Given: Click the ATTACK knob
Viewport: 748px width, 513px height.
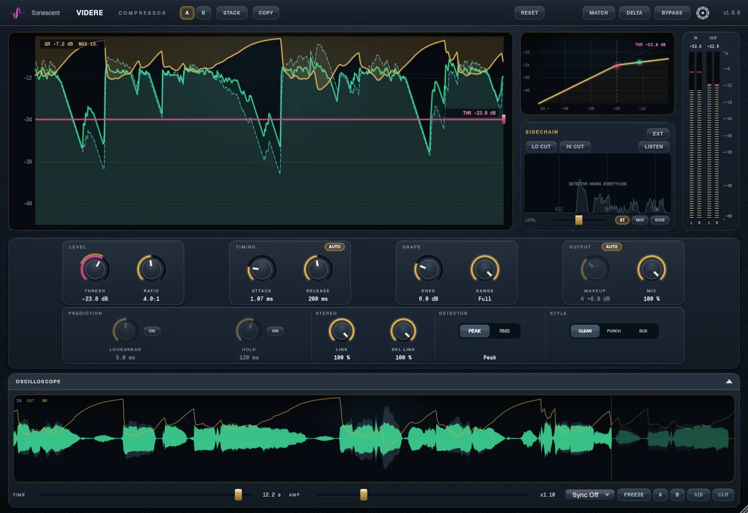Looking at the screenshot, I should 261,269.
